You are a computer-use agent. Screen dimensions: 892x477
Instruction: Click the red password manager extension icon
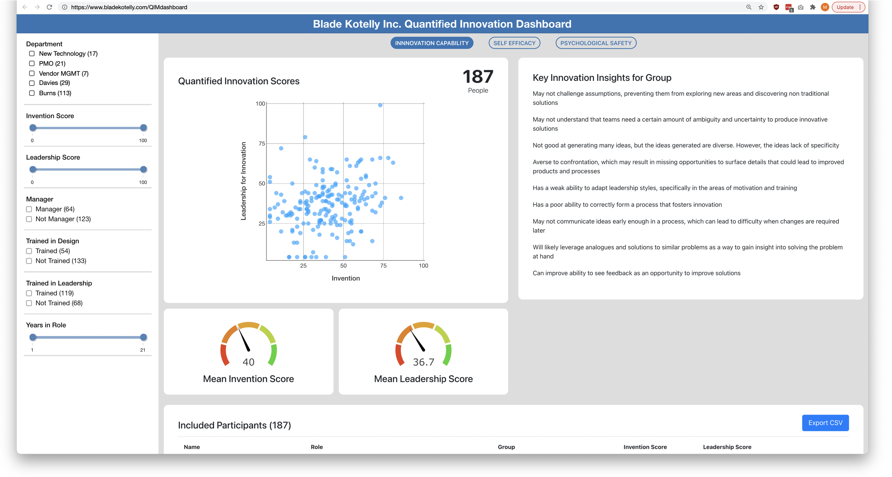(x=789, y=7)
